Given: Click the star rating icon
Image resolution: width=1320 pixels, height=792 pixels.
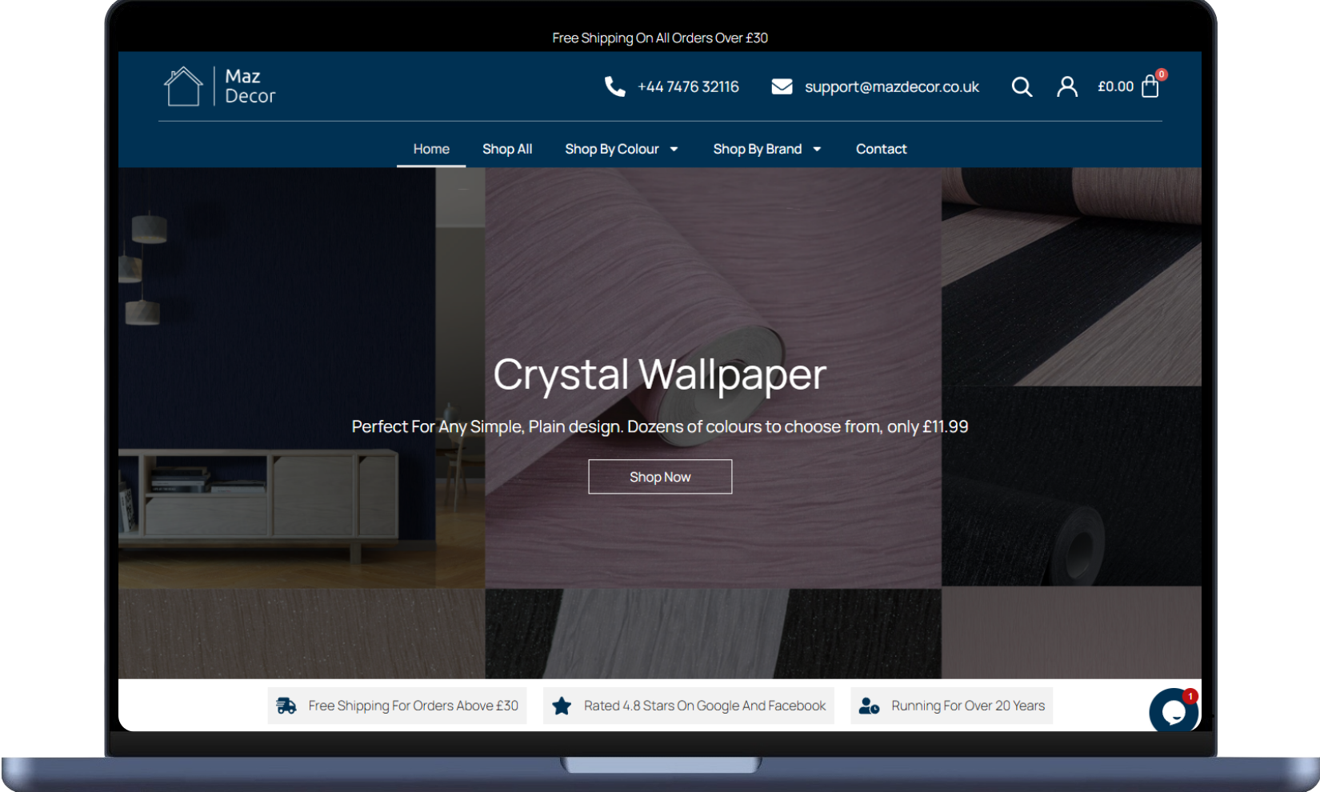Looking at the screenshot, I should (562, 706).
